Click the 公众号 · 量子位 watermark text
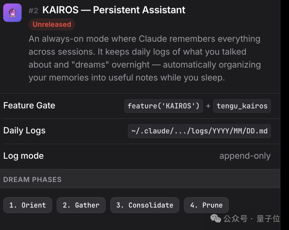 click(x=252, y=219)
